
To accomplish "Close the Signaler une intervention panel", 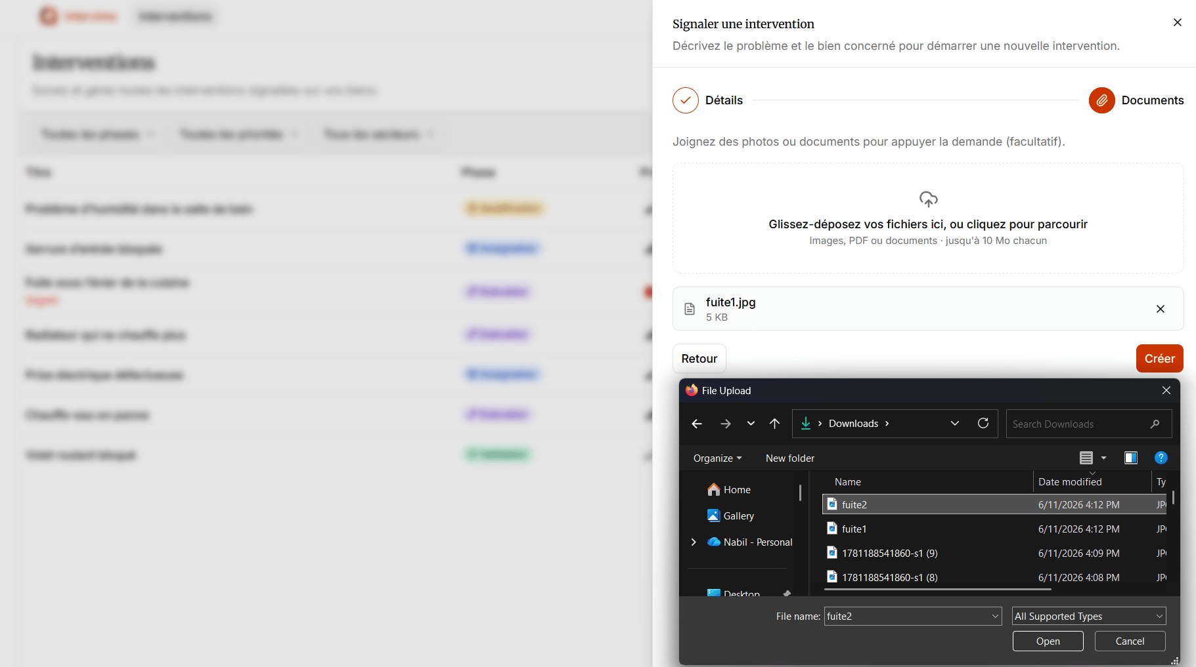I will [x=1177, y=22].
